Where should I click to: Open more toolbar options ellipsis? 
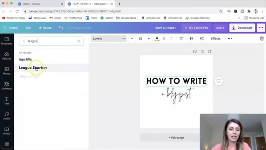[x=230, y=39]
